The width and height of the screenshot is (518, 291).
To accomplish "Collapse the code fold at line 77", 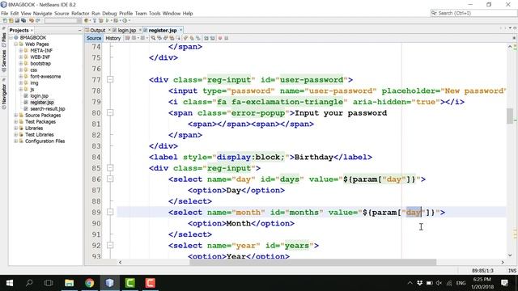I will click(110, 79).
